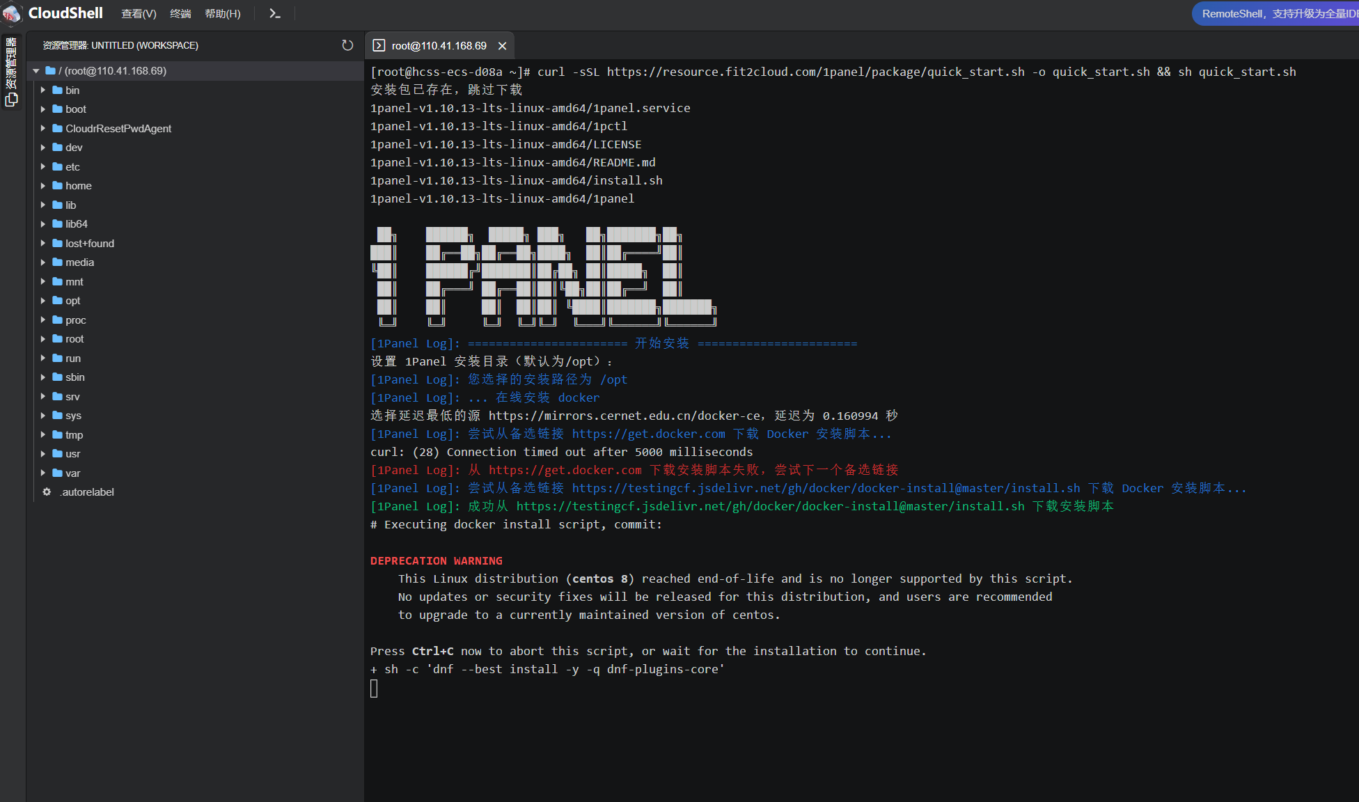The height and width of the screenshot is (802, 1359).
Task: Click the RemoteShell upgrade banner button
Action: pyautogui.click(x=1275, y=14)
